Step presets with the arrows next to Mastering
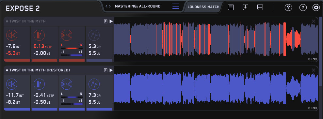Screen dimensions: 323x119 pyautogui.click(x=108, y=7)
